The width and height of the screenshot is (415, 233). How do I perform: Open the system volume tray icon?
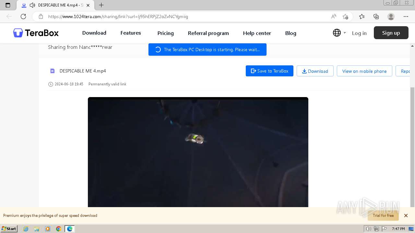coord(369,229)
